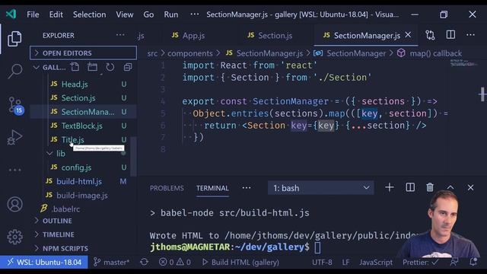Kill the terminal with trash icon
Screen dimensions: 487x274
coord(430,188)
